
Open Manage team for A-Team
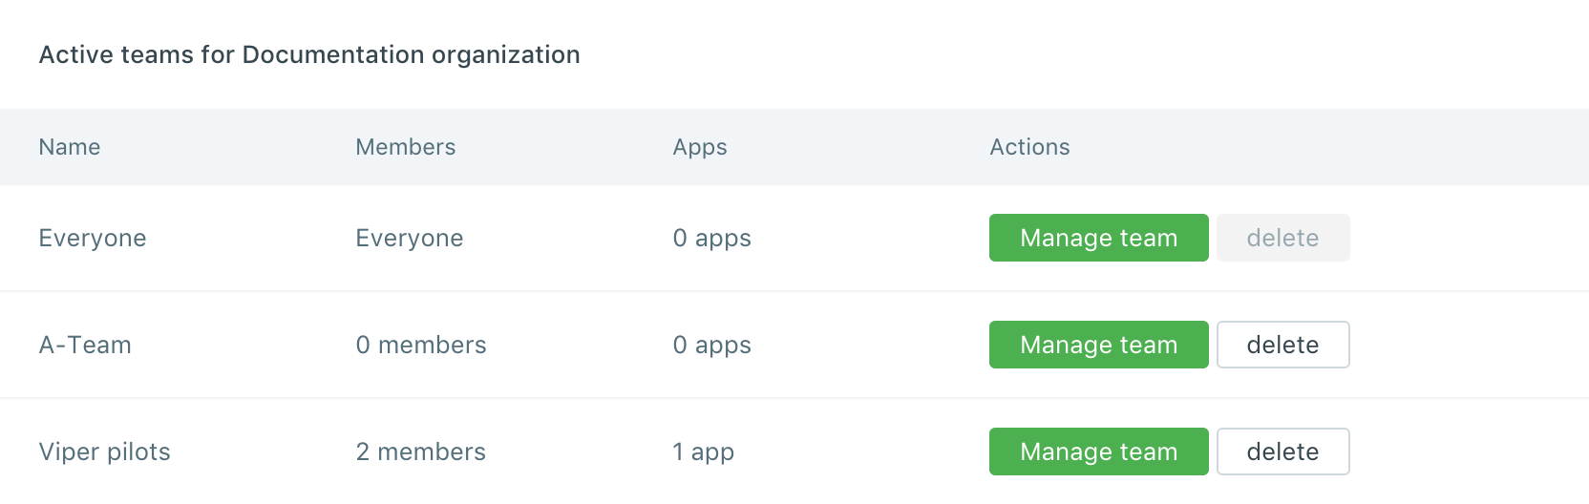tap(1098, 345)
